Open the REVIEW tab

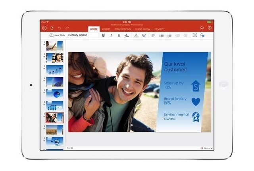[x=159, y=29]
